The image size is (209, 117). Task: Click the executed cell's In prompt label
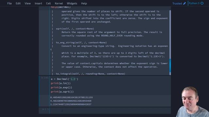pyautogui.click(x=45, y=78)
